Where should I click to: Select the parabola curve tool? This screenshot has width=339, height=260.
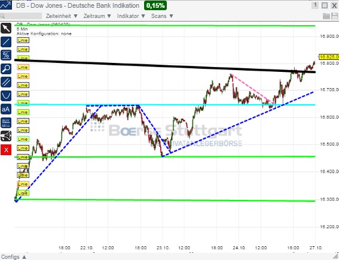click(x=6, y=95)
